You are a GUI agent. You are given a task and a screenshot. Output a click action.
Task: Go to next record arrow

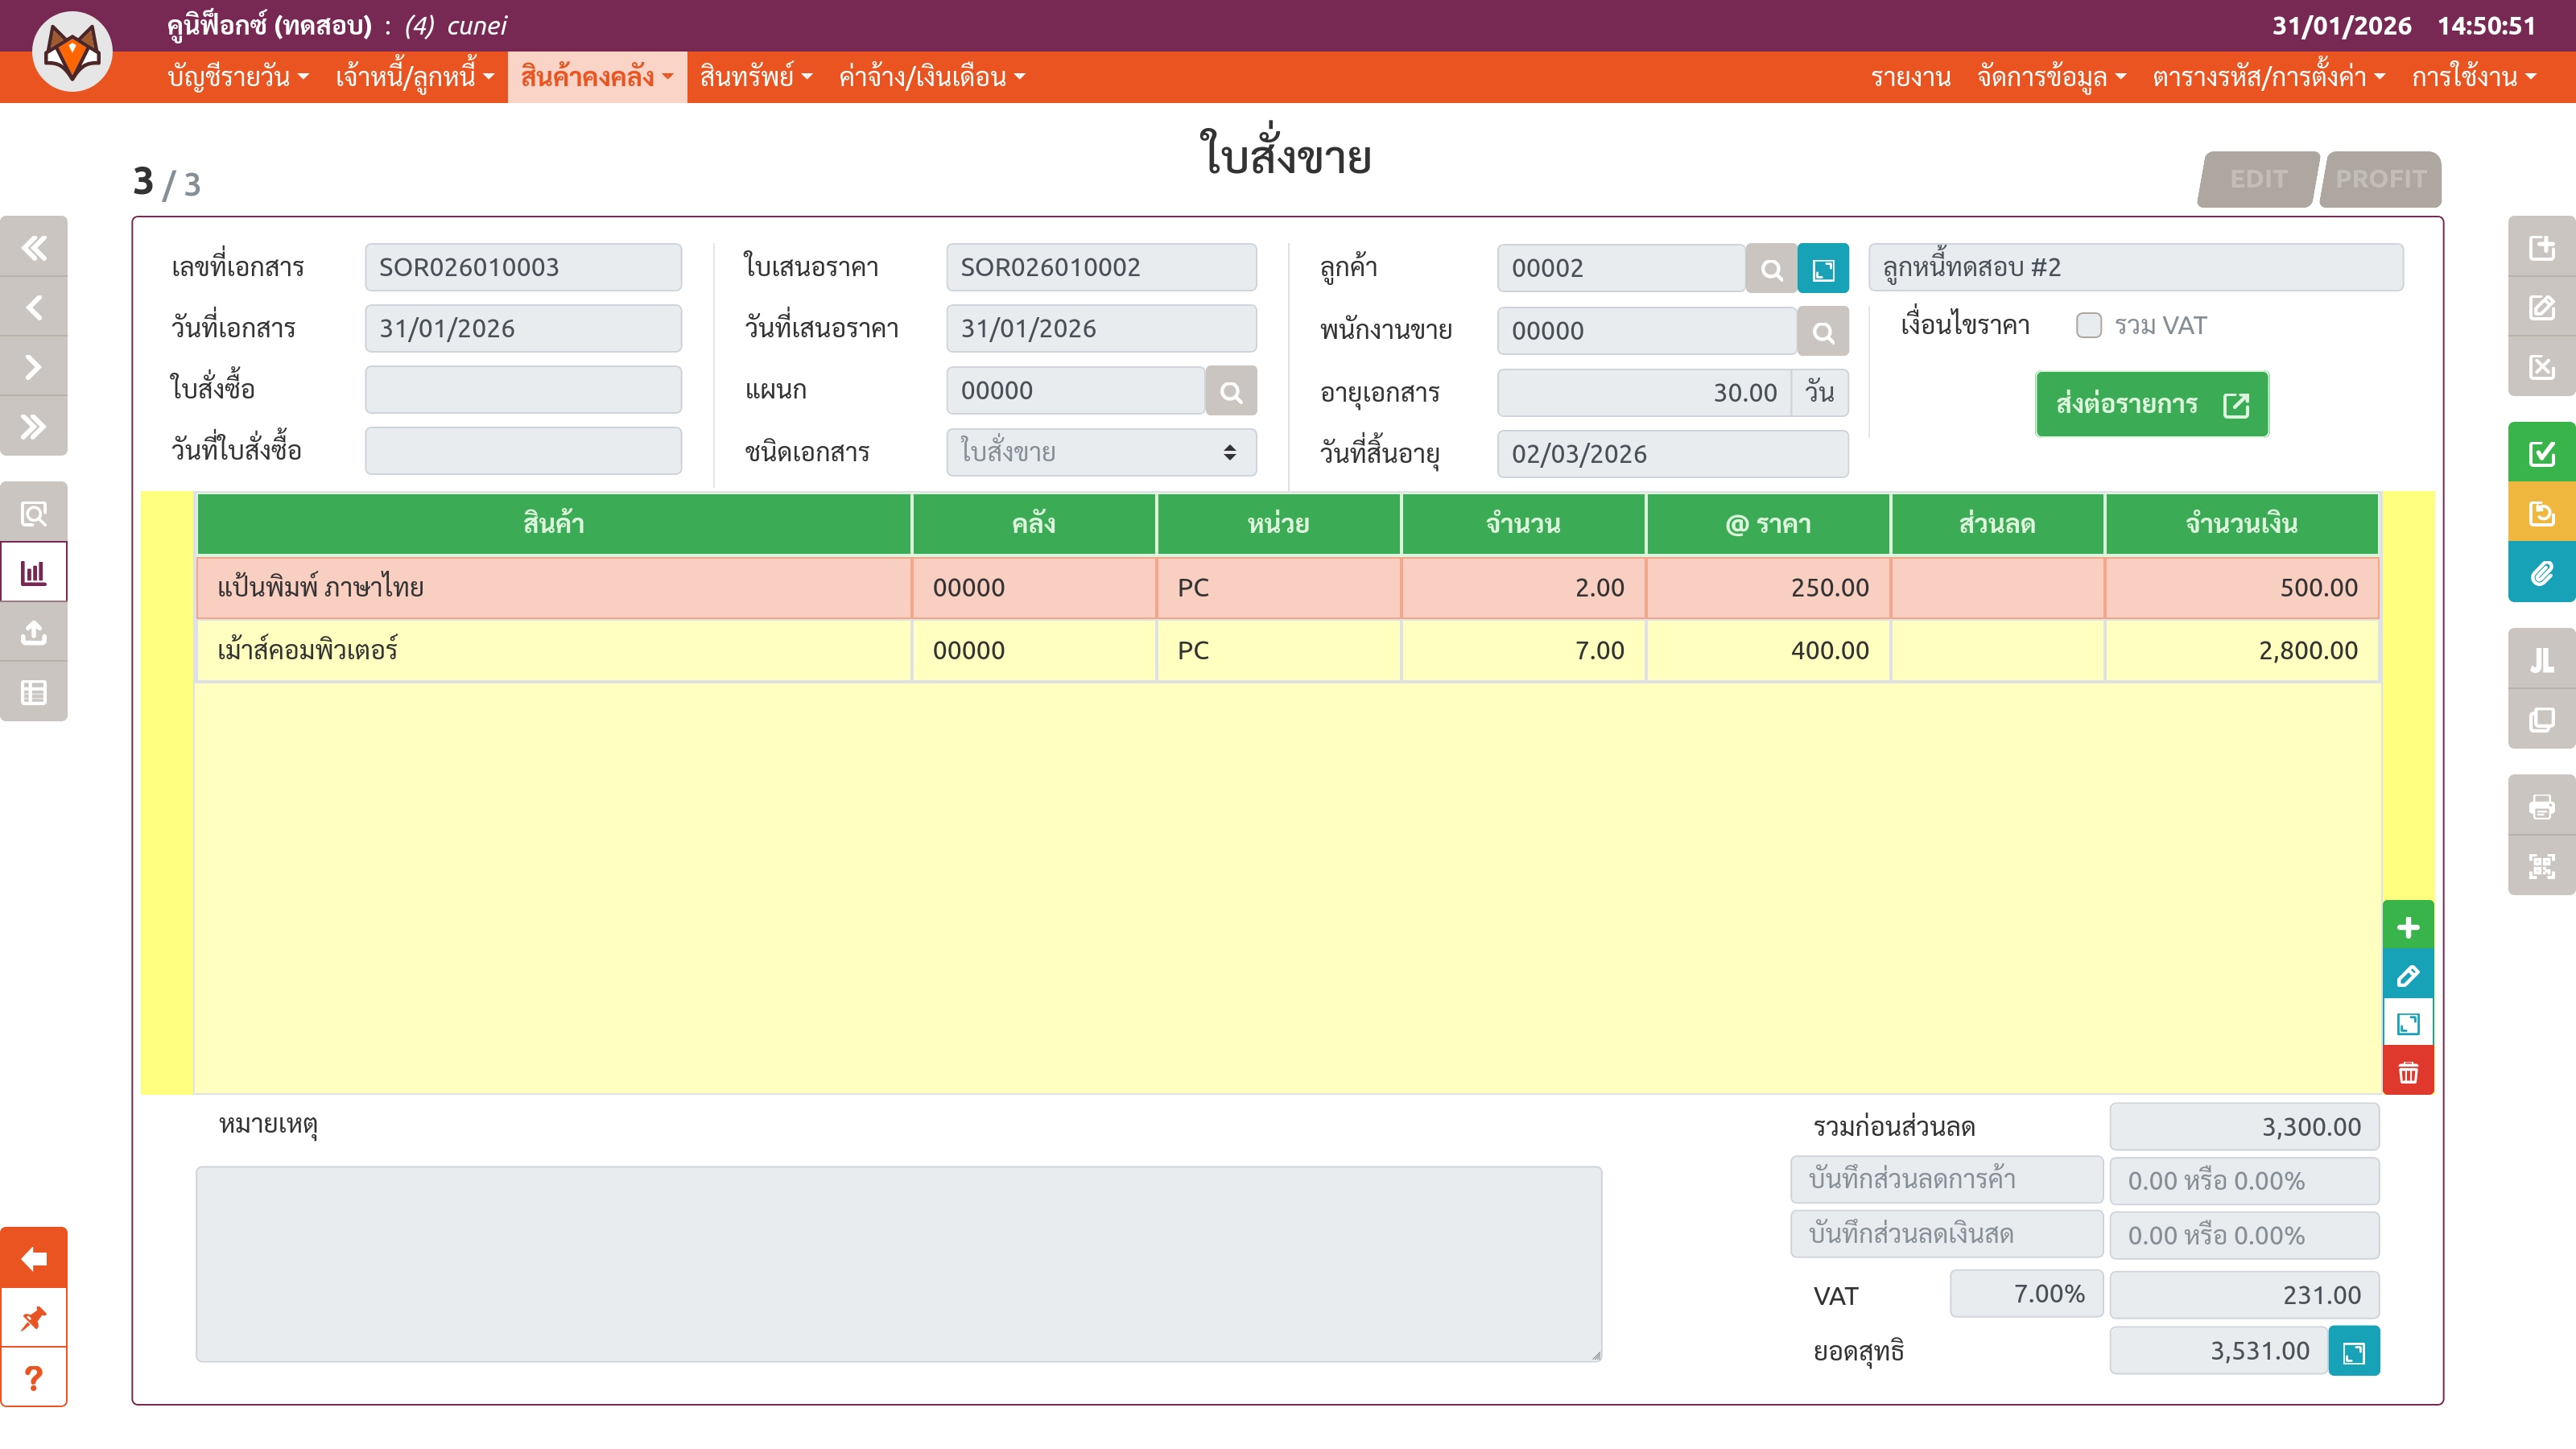tap(34, 367)
